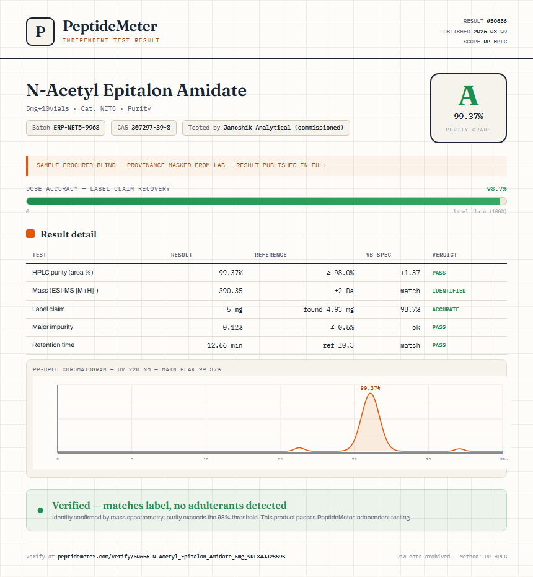Click the sample procured blind notice banner
Viewport: 533px width, 577px height.
click(x=266, y=165)
